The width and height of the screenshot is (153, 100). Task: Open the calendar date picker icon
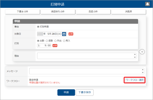click(x=64, y=34)
